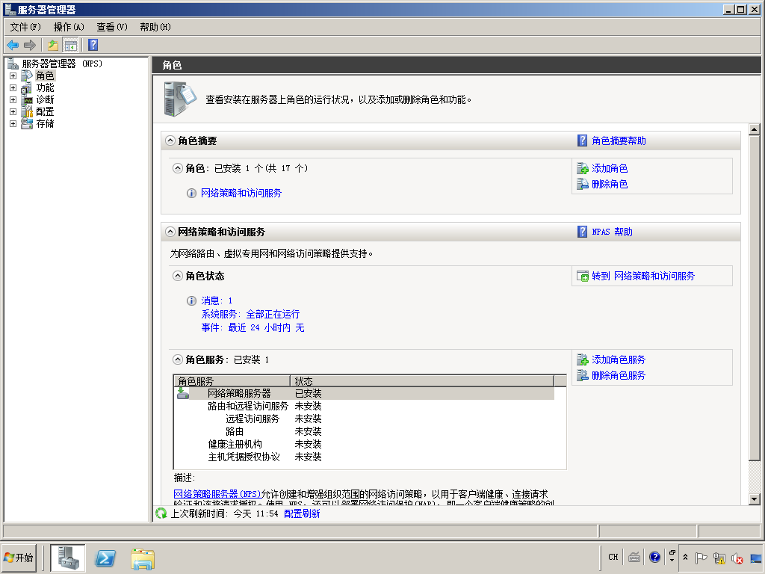
Task: Click the Help question mark toolbar icon
Action: tap(93, 45)
